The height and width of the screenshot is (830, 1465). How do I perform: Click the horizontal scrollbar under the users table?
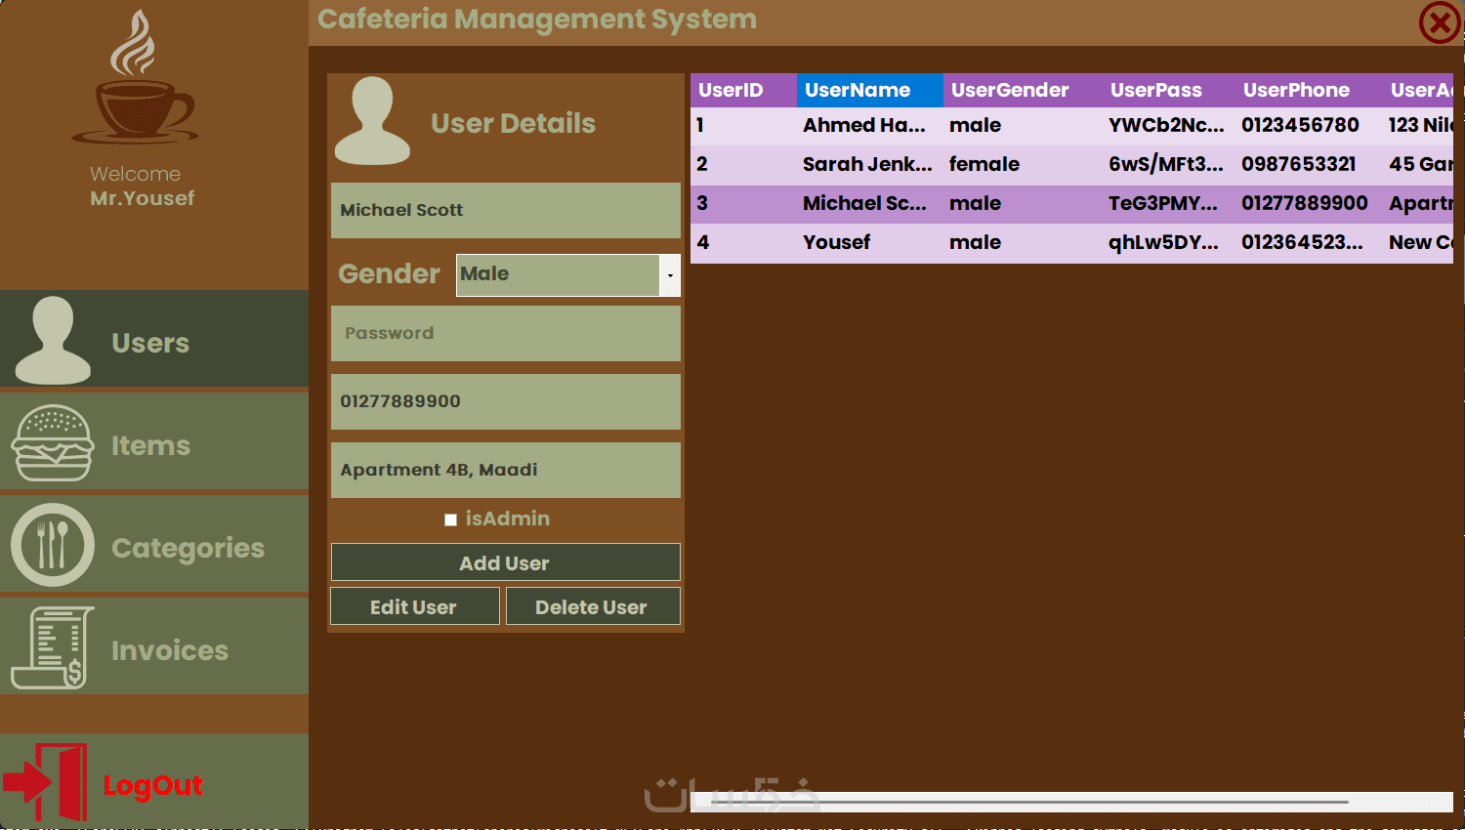(x=1071, y=802)
